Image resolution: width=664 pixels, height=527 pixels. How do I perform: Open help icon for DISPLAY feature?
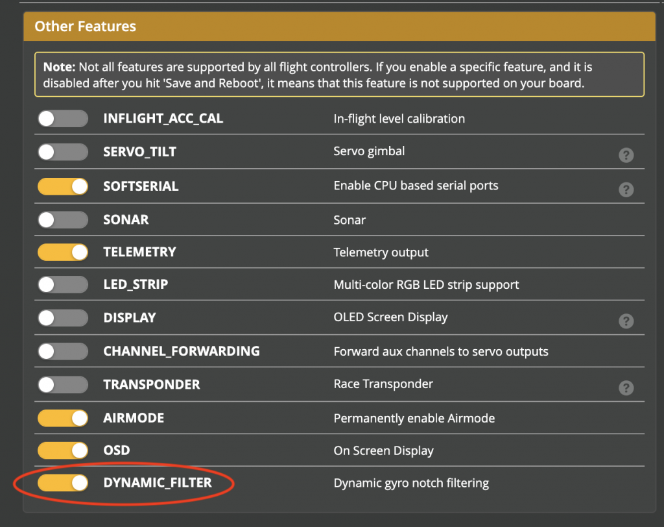626,321
